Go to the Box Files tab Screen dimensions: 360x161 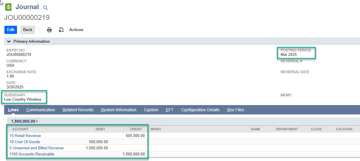pos(236,110)
